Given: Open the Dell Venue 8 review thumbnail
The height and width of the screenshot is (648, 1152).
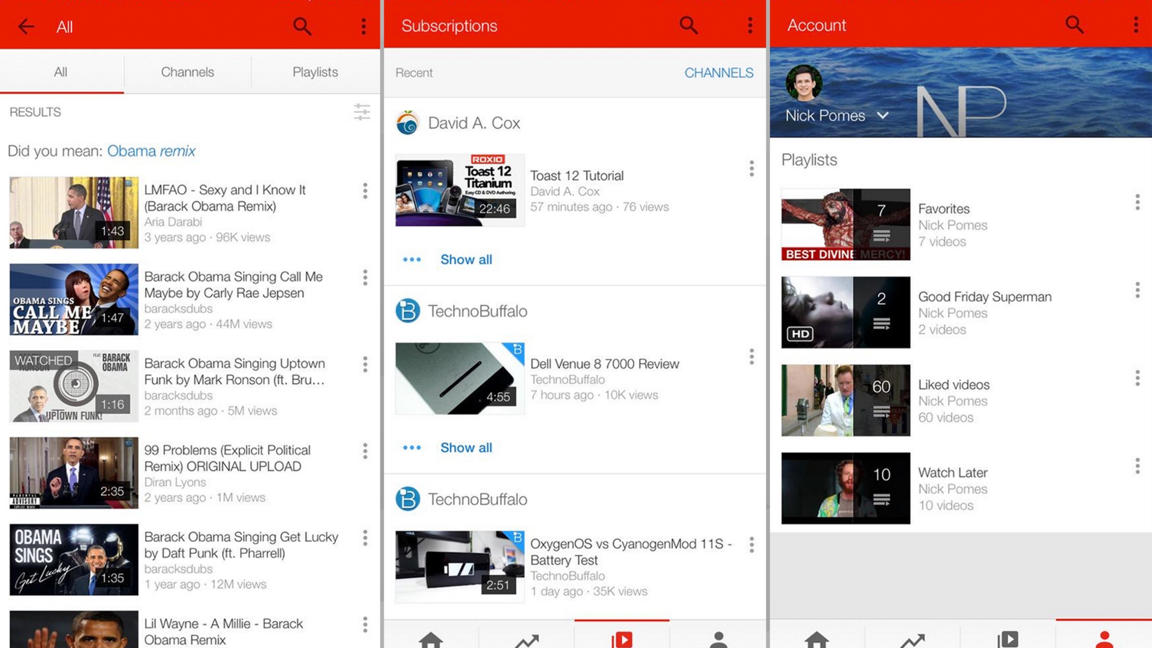Looking at the screenshot, I should coord(460,379).
